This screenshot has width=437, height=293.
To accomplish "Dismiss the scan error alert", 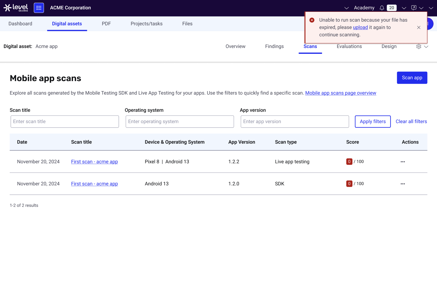I will pos(419,27).
